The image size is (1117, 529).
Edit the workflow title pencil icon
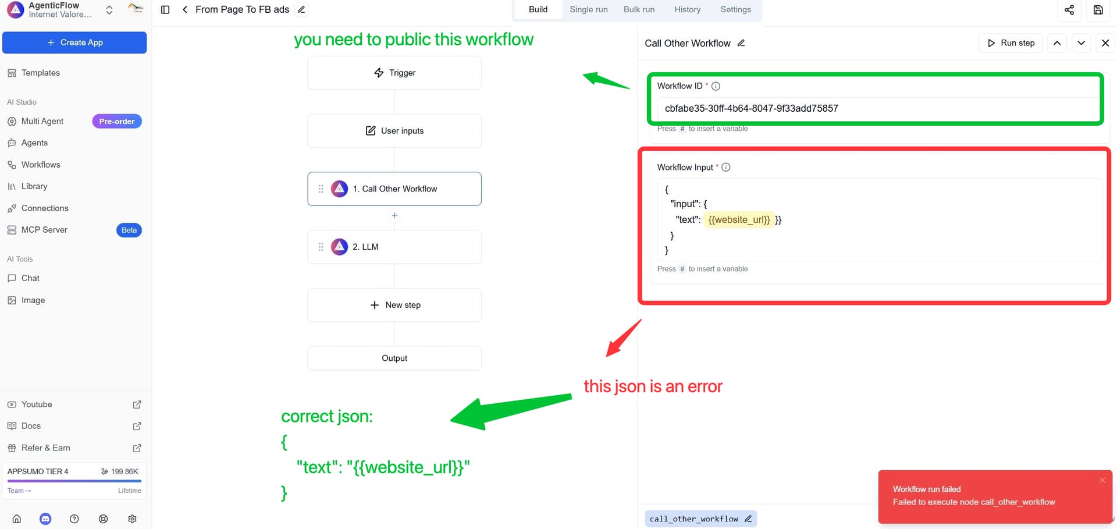301,9
